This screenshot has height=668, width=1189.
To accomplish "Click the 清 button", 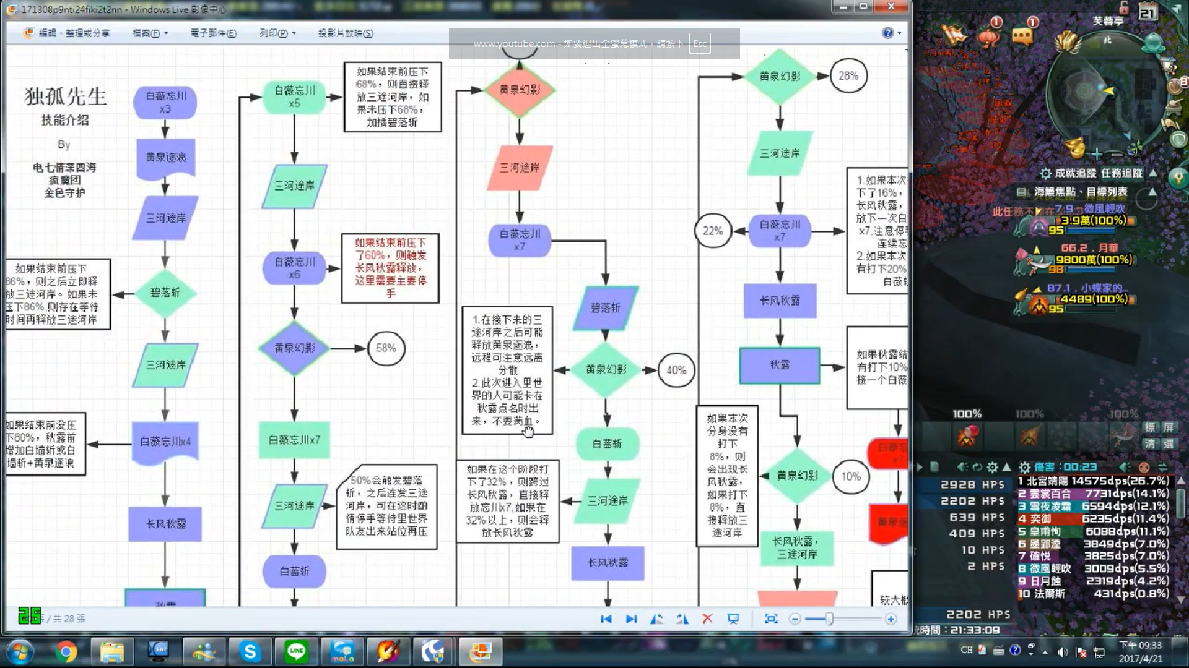I will click(1150, 443).
